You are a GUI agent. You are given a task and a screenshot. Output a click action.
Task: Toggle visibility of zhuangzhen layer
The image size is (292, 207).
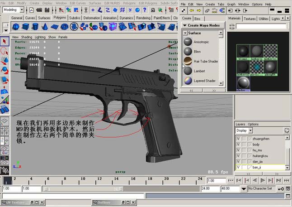click(x=238, y=139)
